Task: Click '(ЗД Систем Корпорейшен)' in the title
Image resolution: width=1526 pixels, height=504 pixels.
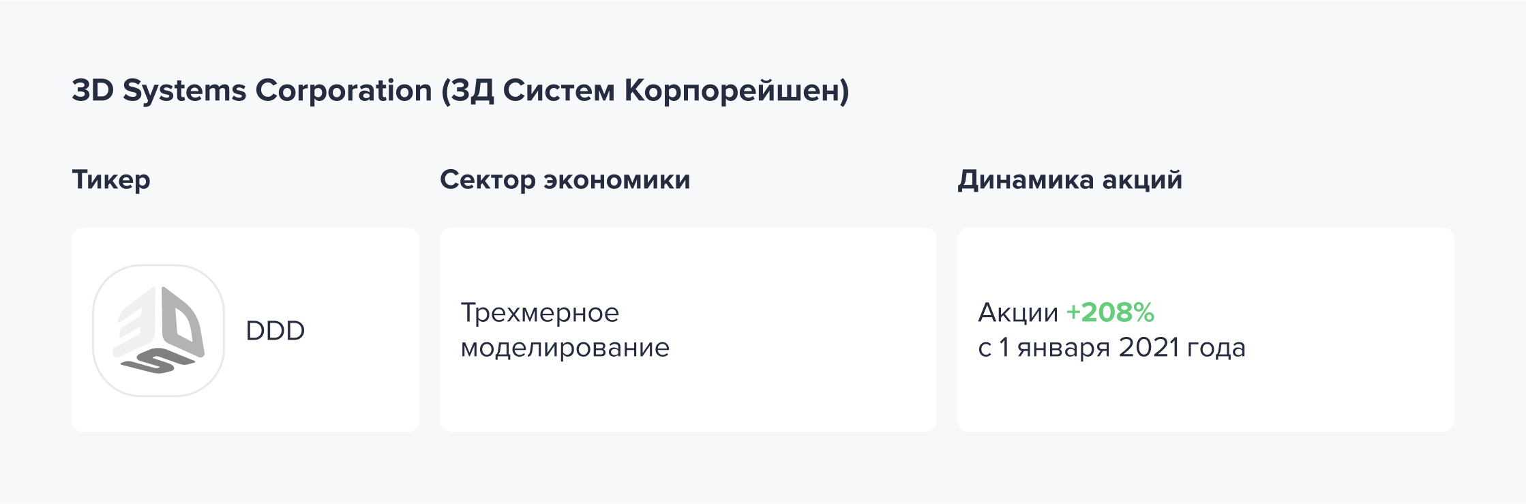Action: [645, 91]
